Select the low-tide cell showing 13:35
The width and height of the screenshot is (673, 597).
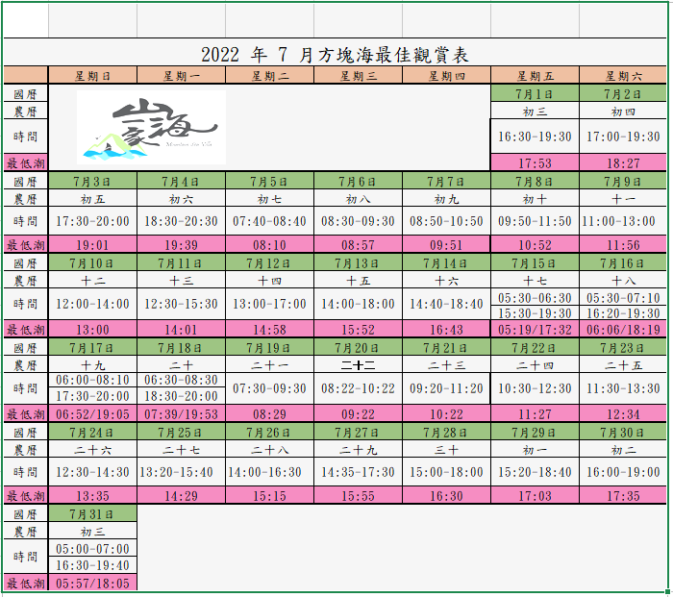click(x=93, y=496)
